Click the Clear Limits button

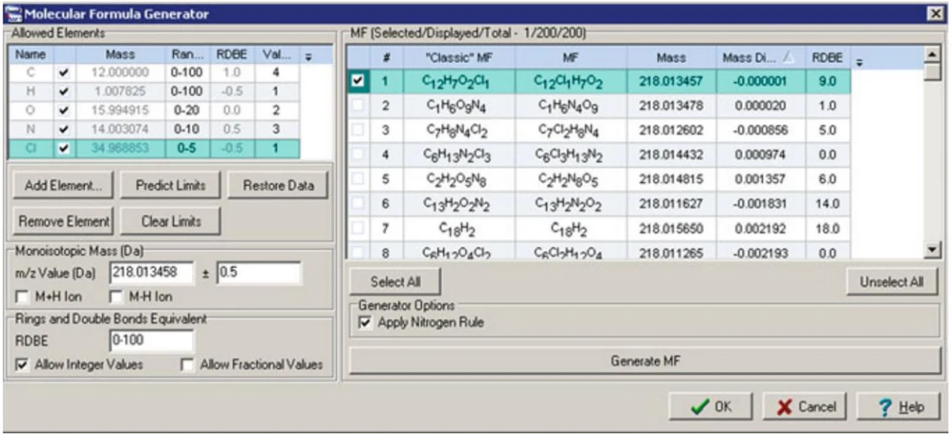point(170,221)
